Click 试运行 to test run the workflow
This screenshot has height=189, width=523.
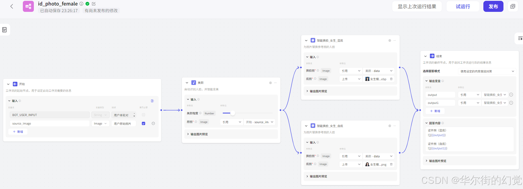463,6
